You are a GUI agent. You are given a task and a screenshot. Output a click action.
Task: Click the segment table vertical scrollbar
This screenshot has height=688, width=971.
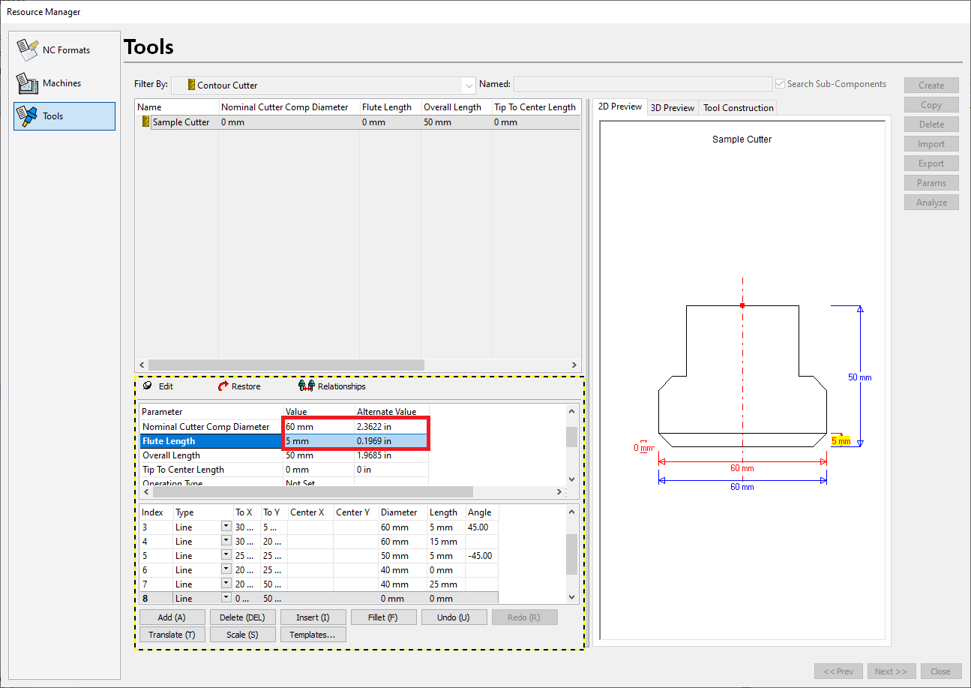click(x=572, y=554)
